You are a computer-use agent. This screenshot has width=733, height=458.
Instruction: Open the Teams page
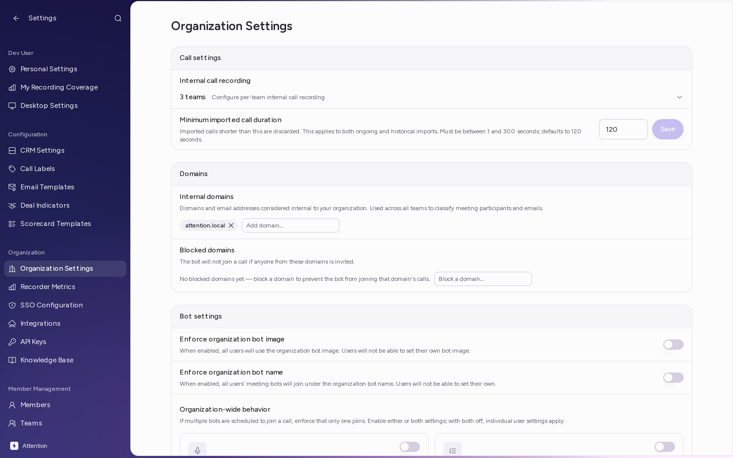(x=65, y=423)
